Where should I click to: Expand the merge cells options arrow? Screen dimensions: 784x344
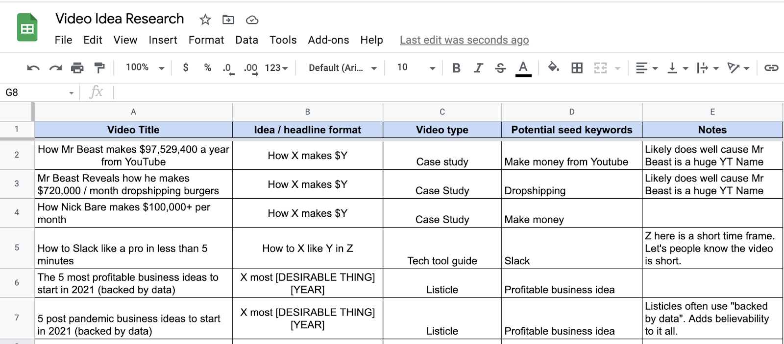617,69
